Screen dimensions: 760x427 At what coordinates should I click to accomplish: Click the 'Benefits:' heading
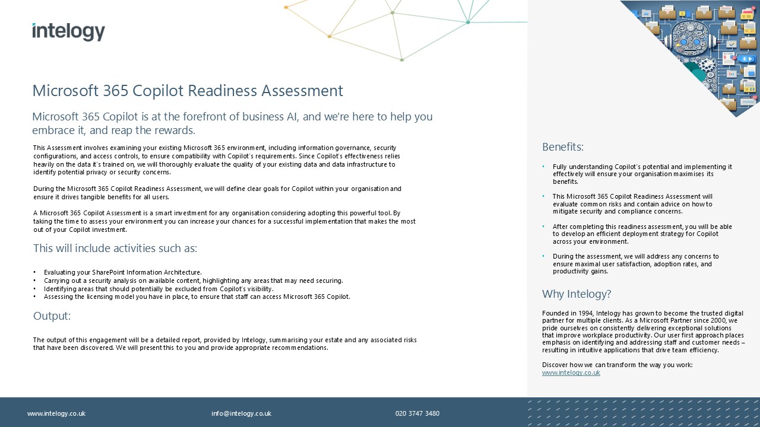coord(563,146)
